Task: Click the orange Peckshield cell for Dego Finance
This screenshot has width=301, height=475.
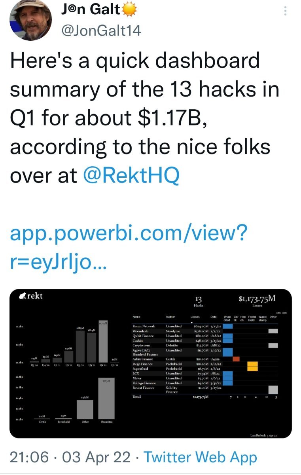Action: click(252, 366)
